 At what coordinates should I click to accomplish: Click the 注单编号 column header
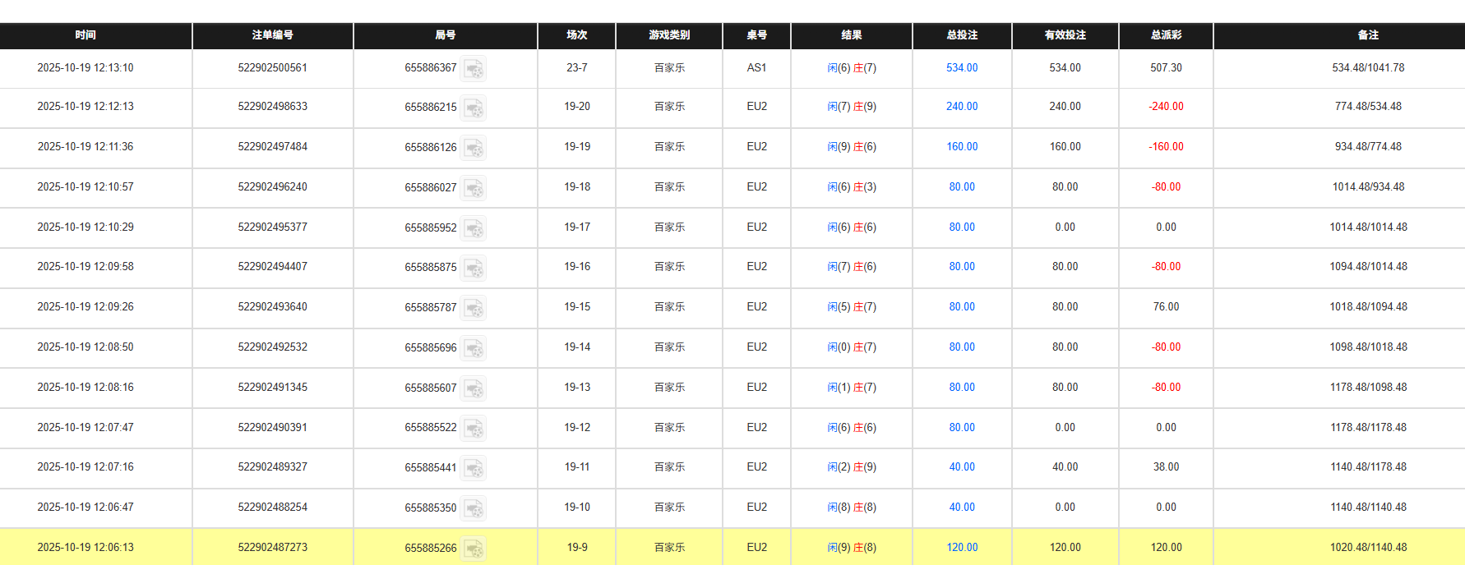point(273,35)
